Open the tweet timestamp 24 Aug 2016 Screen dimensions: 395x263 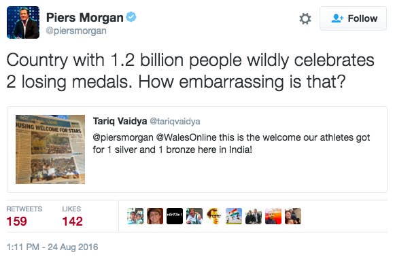(x=52, y=247)
